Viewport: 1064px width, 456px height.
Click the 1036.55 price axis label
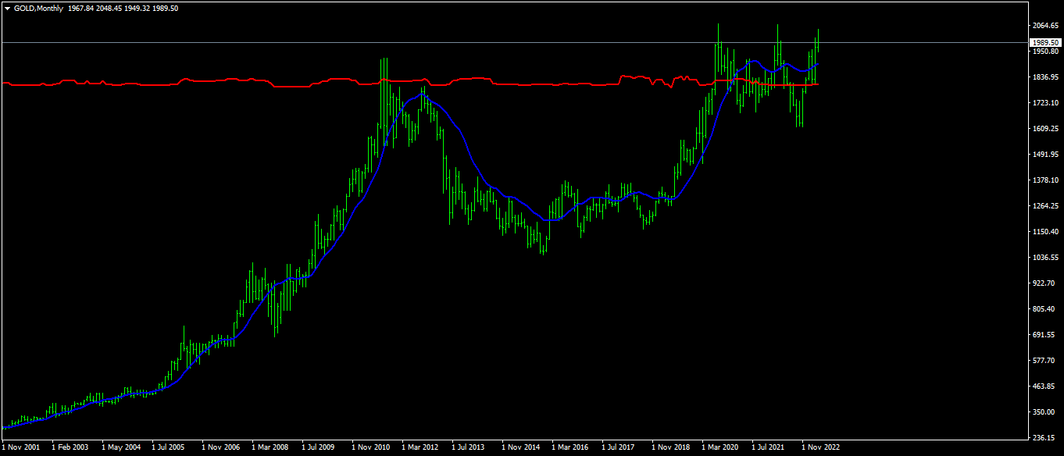coord(1044,258)
